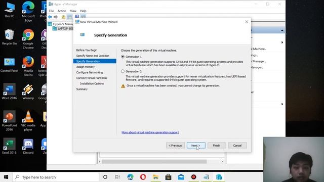This screenshot has width=324, height=182.
Task: Go to Connect Virtual Hard Disk step
Action: [x=92, y=78]
